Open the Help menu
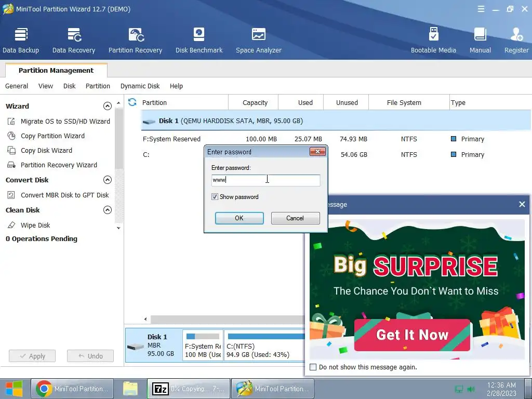 176,86
